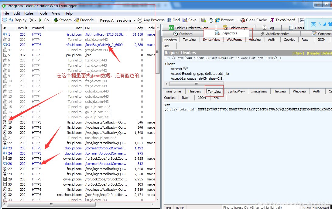Open the TextWizard tool
The height and width of the screenshot is (209, 332).
[282, 20]
